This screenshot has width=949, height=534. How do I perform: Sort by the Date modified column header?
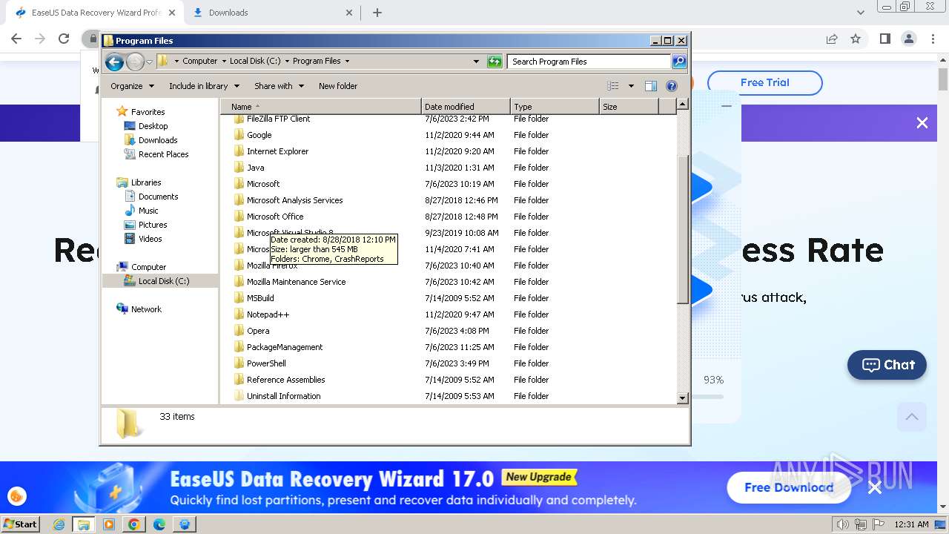(466, 107)
